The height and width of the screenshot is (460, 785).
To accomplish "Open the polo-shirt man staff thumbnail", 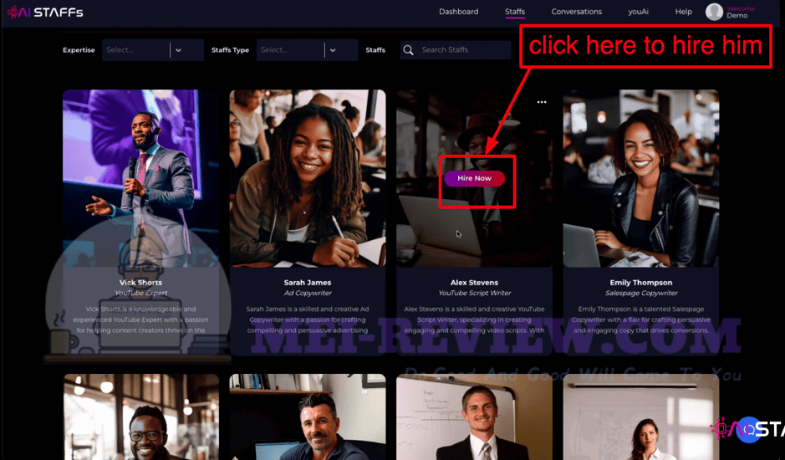I will click(308, 417).
